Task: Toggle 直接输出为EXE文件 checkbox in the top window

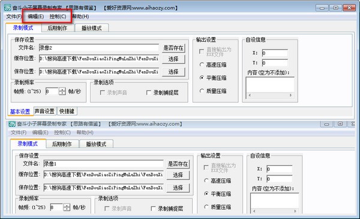Action: (202, 51)
